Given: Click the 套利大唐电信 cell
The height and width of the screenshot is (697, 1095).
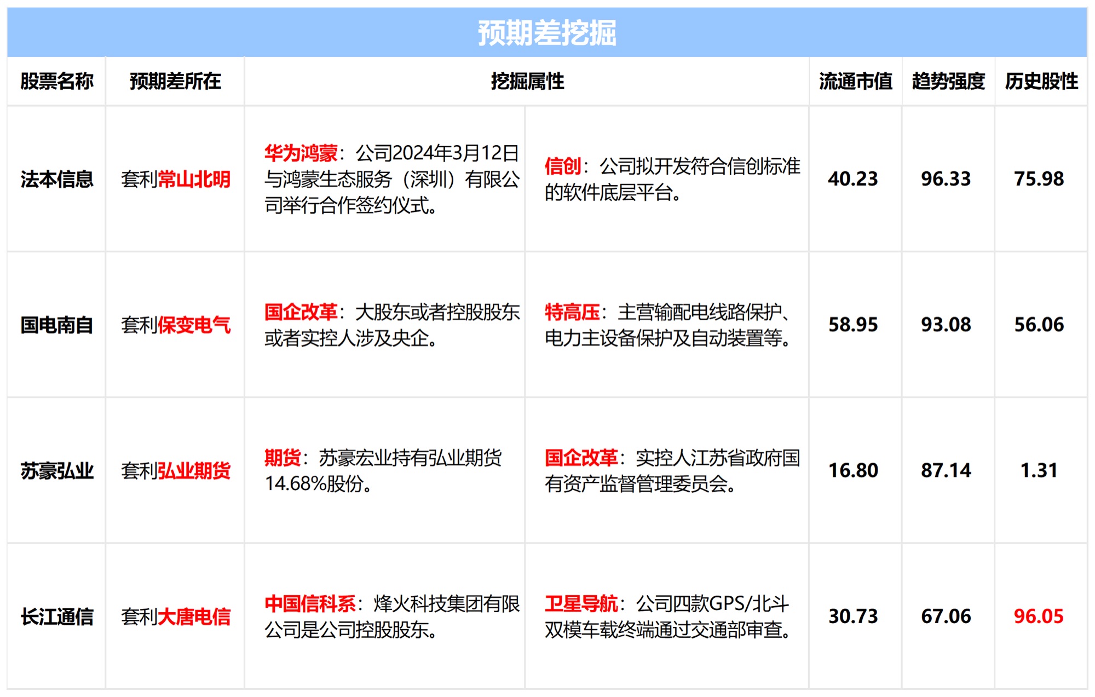Looking at the screenshot, I should click(x=175, y=617).
